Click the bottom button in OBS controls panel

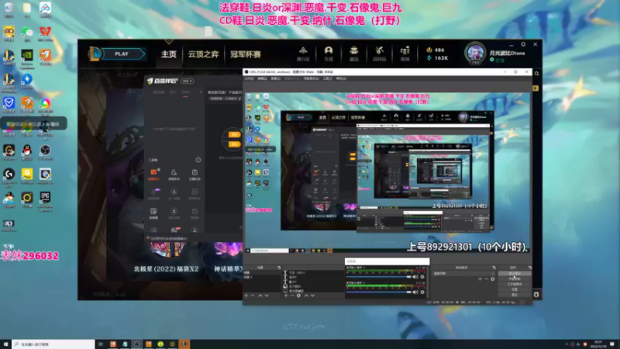[x=515, y=295]
